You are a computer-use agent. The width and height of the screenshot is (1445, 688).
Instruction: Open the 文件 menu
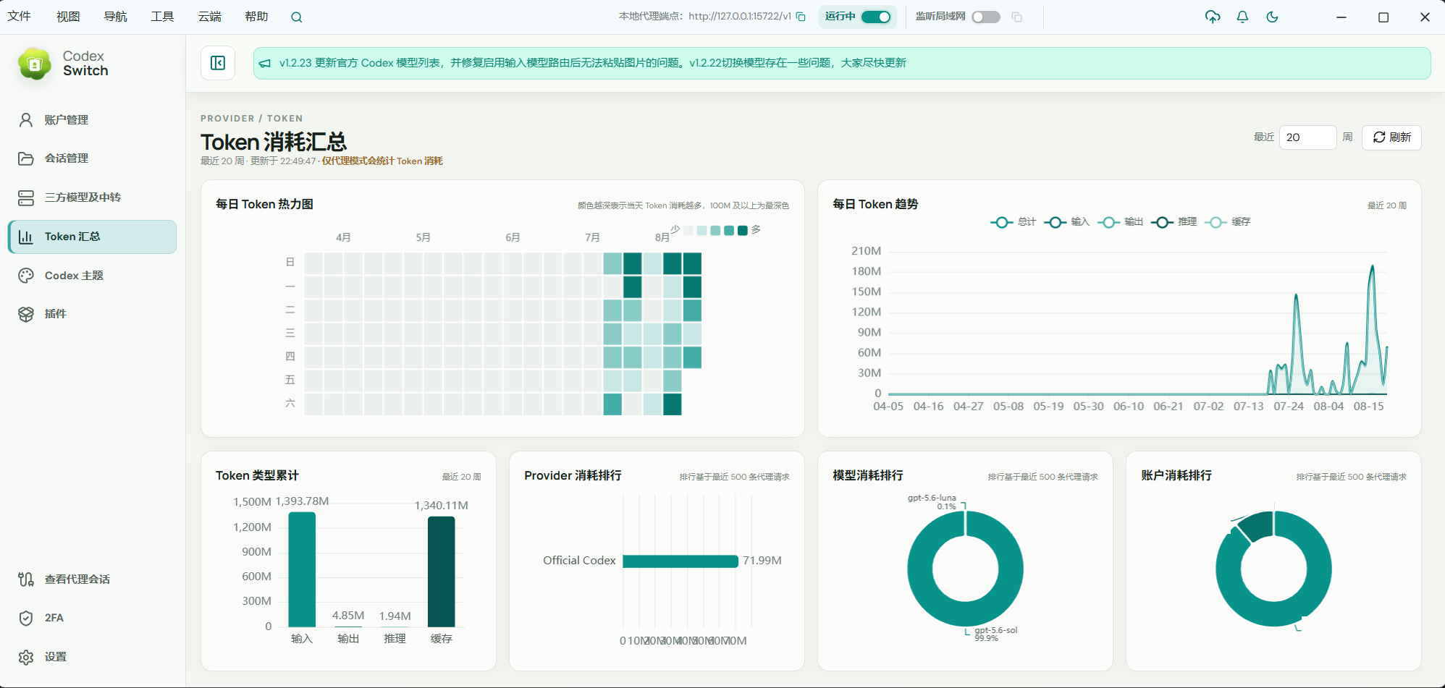tap(20, 16)
